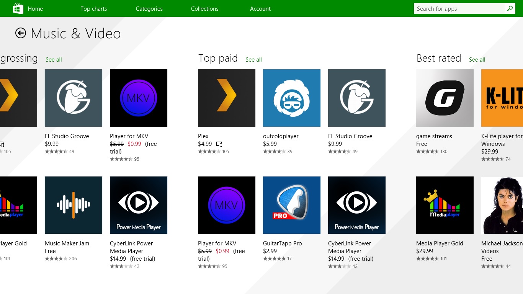
Task: Open the outcoldplayer app icon
Action: (292, 98)
